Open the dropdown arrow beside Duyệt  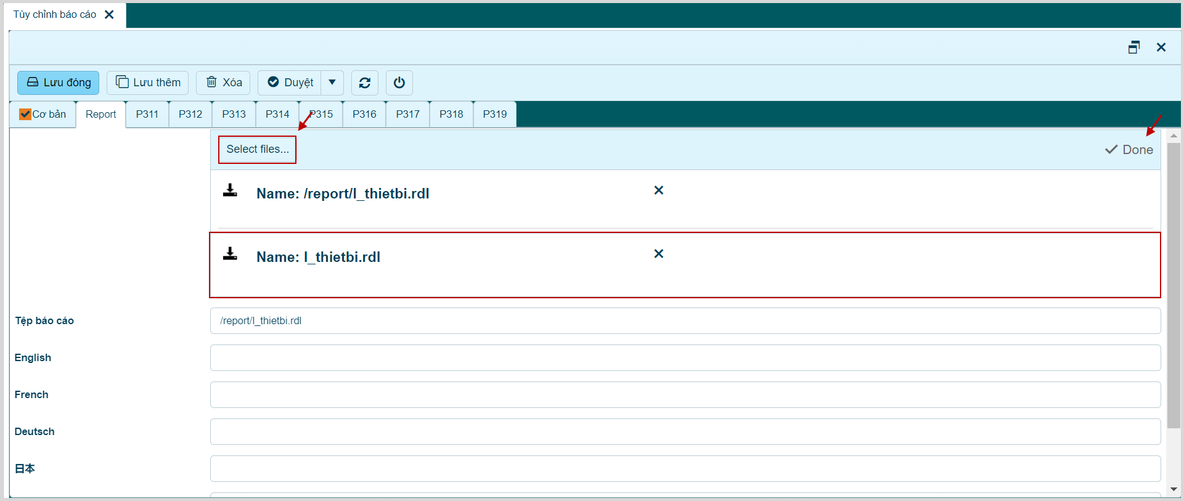[332, 83]
